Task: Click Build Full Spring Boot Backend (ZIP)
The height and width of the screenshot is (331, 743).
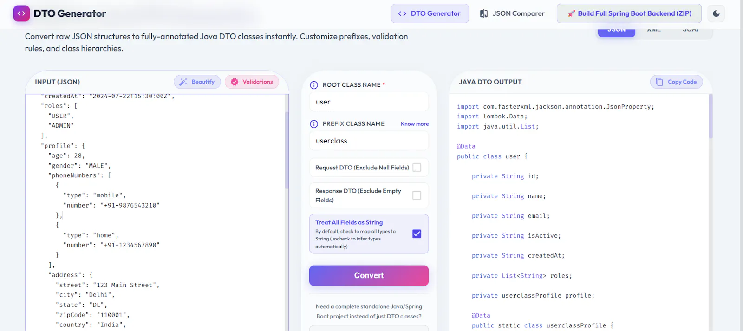Action: pos(629,13)
